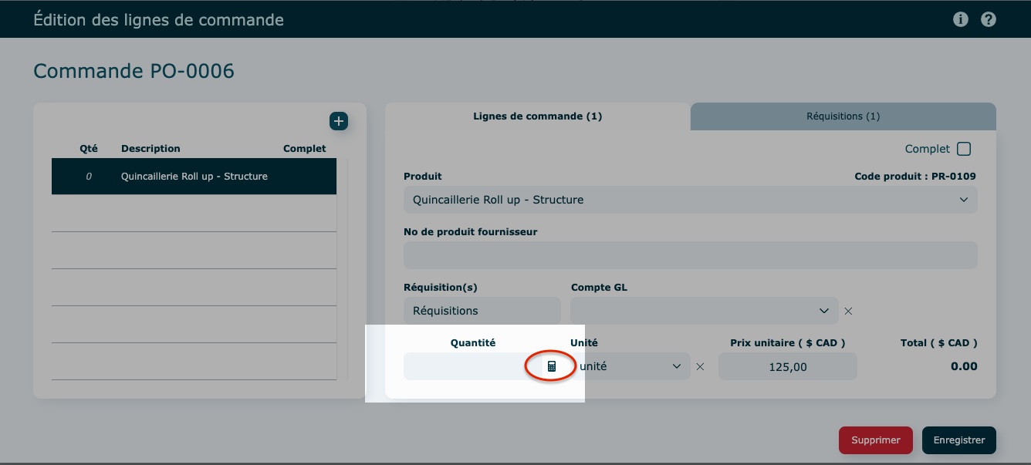The image size is (1031, 465).
Task: Select the Lignes de commande (1) tab
Action: tap(537, 116)
